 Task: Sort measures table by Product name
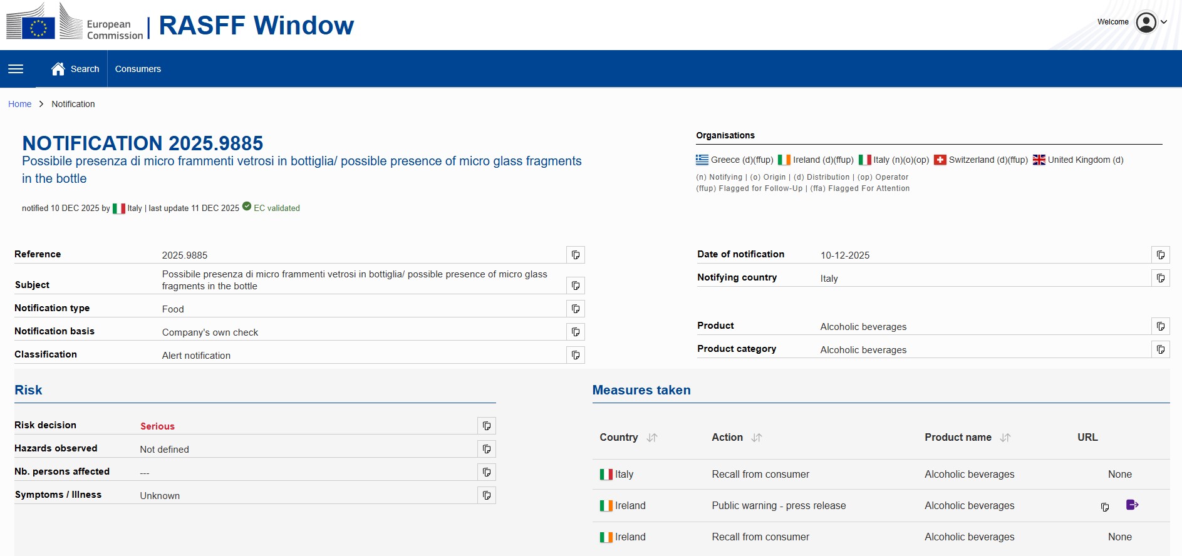[1005, 438]
